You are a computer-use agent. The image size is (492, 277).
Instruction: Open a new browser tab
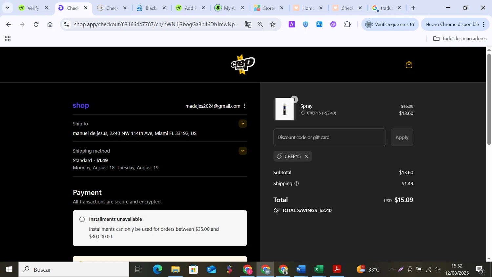click(x=413, y=8)
